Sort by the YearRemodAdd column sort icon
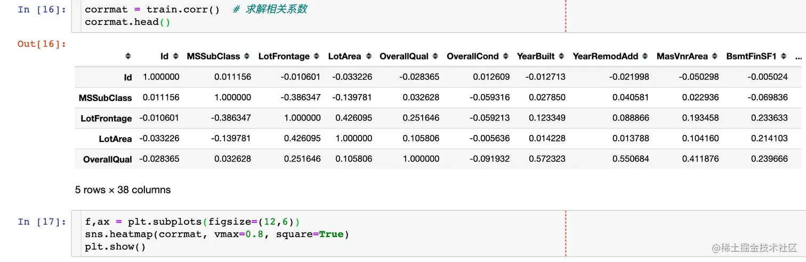The image size is (806, 262). pyautogui.click(x=646, y=56)
